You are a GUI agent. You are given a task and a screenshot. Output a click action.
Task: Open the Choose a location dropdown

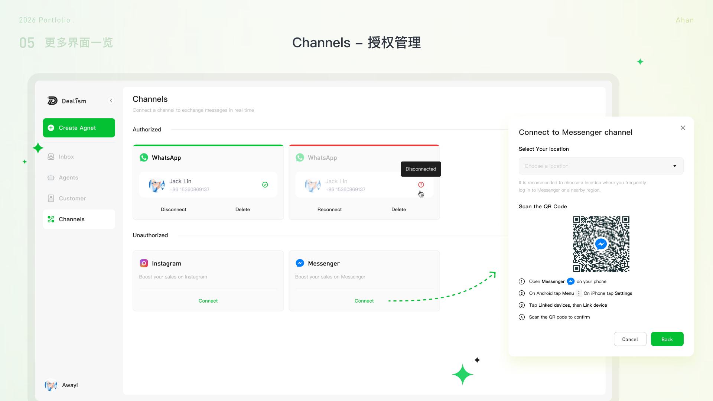(601, 166)
